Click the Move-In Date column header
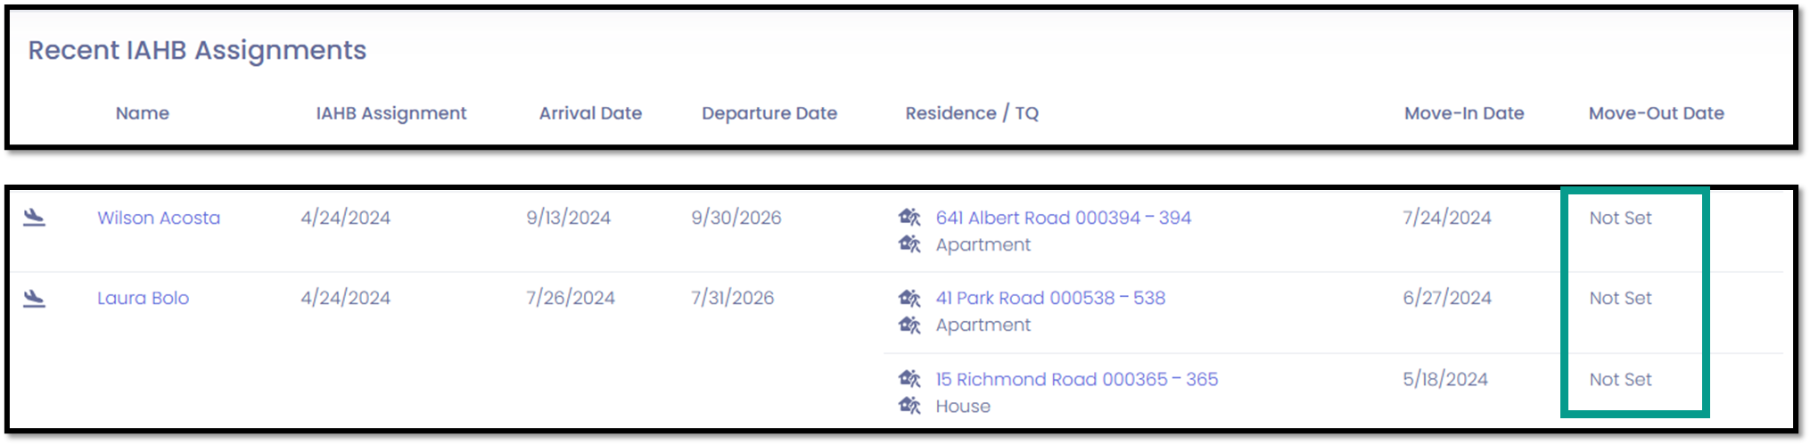Image resolution: width=1810 pixels, height=445 pixels. click(1464, 113)
